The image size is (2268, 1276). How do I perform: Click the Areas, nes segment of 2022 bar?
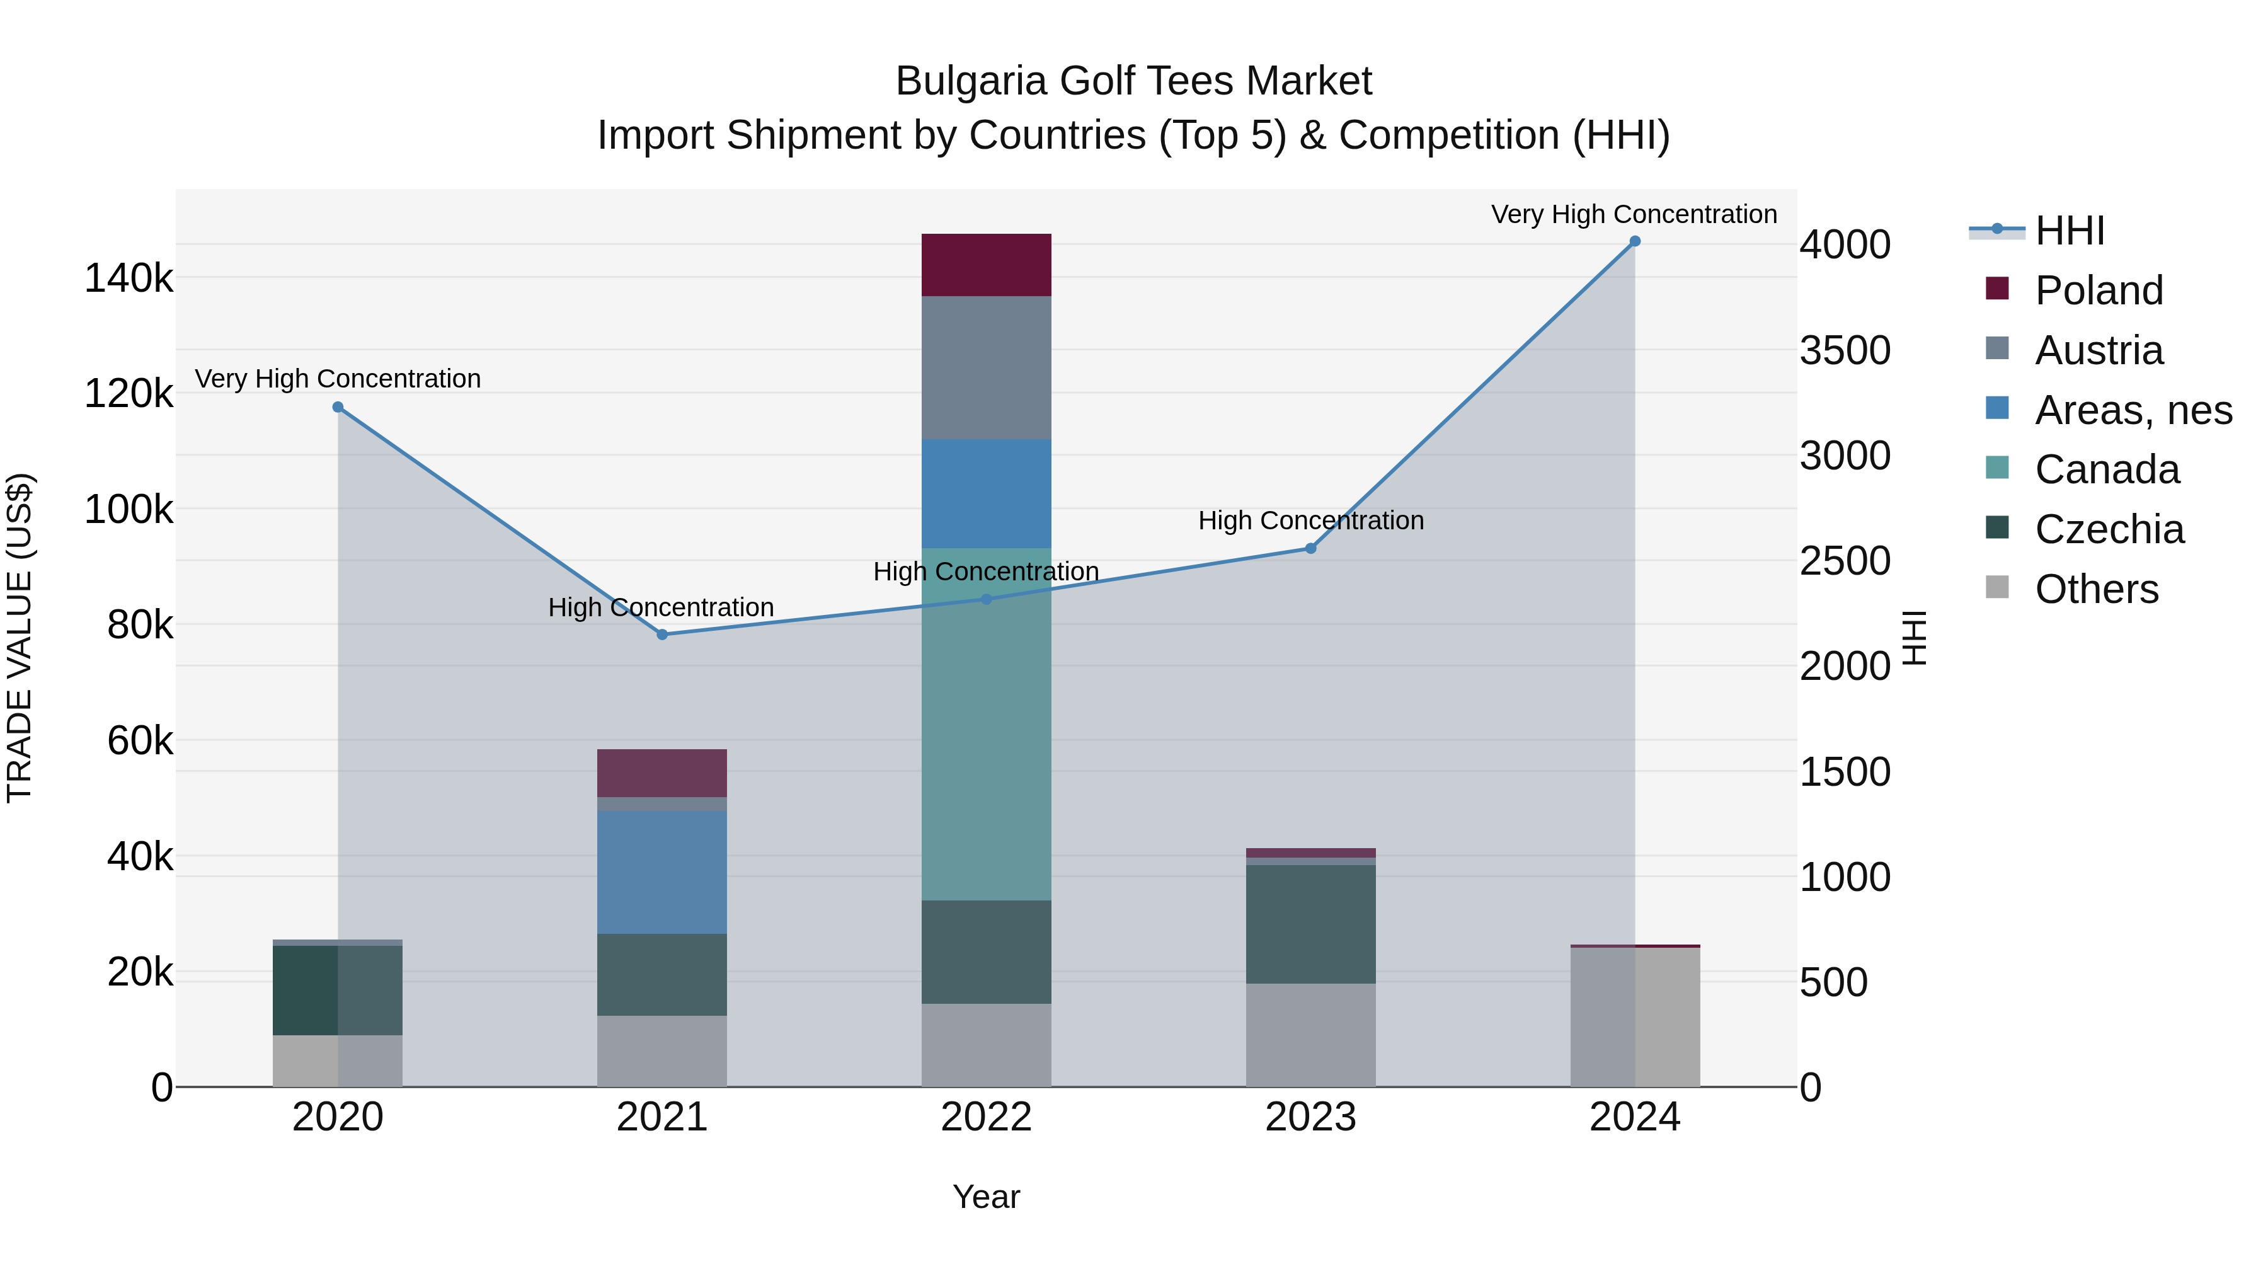pyautogui.click(x=986, y=494)
